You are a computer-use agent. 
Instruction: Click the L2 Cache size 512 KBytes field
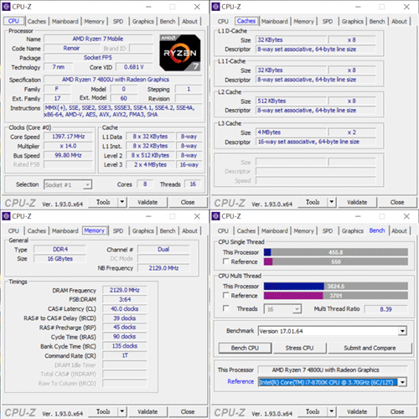point(291,101)
